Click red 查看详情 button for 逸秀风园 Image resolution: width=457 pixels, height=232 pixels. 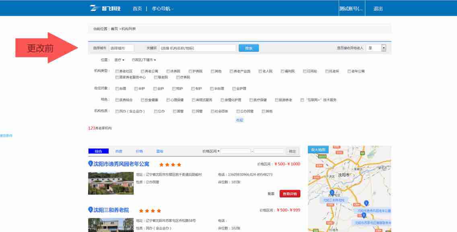point(290,194)
